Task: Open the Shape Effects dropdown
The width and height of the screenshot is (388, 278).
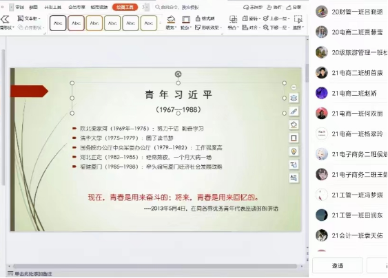Action: pyautogui.click(x=208, y=28)
